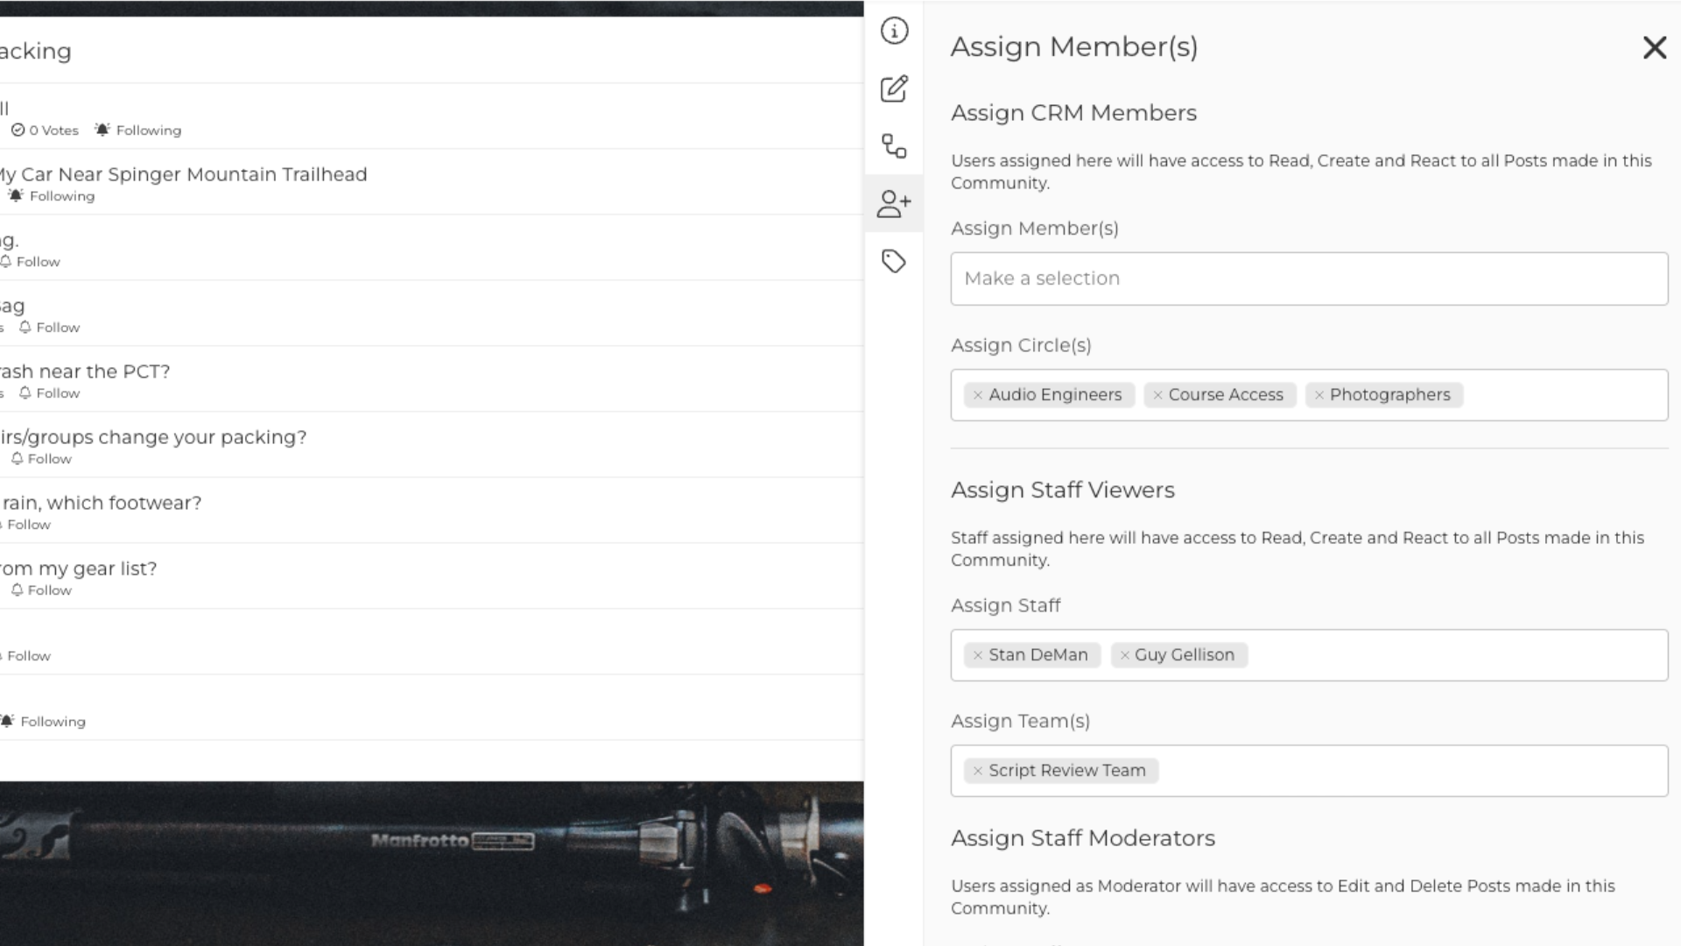
Task: Open the tags panel icon
Action: [894, 261]
